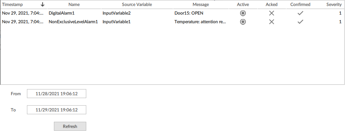Click the Acked X icon for DigitalAlarm1
The height and width of the screenshot is (134, 345).
tap(272, 13)
